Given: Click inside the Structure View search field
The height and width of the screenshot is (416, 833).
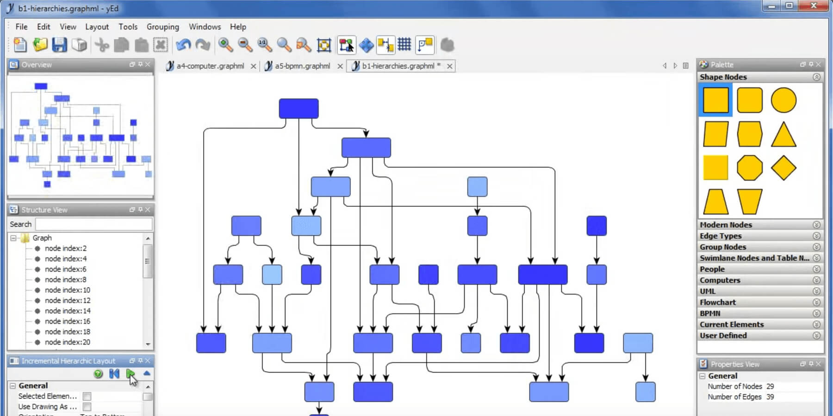Looking at the screenshot, I should pyautogui.click(x=93, y=224).
